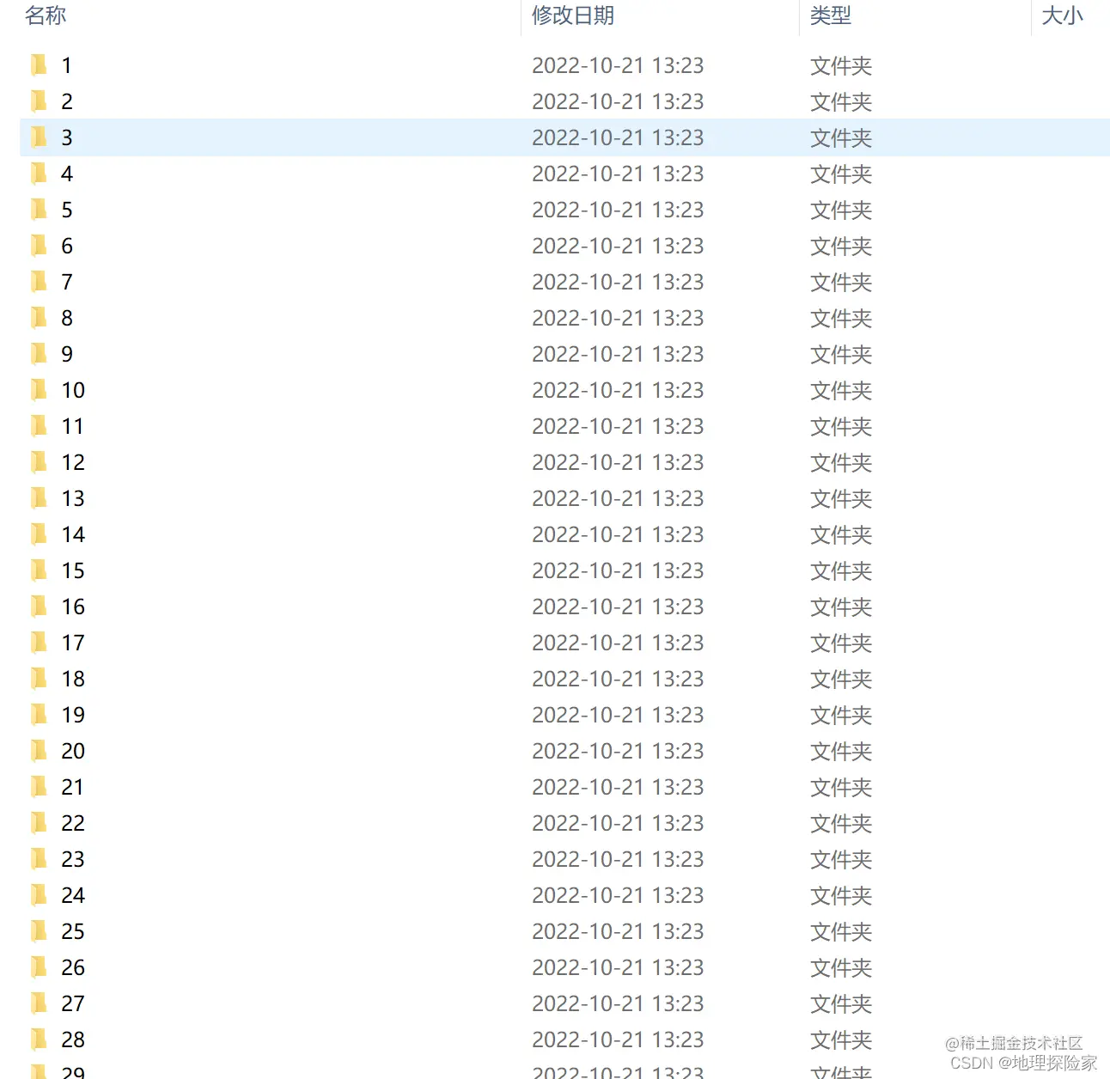The width and height of the screenshot is (1110, 1079).
Task: Sort by the 修改日期 column header
Action: 573,15
